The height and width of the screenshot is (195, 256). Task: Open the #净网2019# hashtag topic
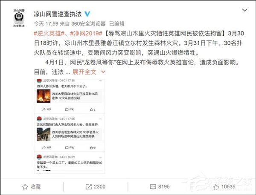coord(86,33)
